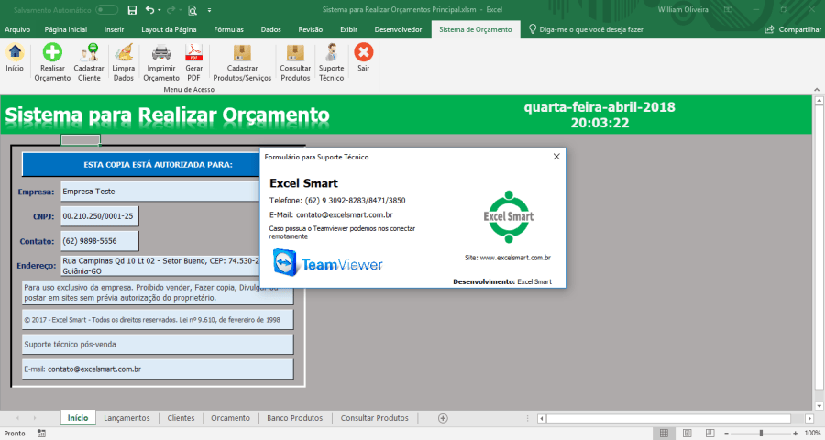Undo the last action in quick access toolbar
The image size is (825, 440).
[x=150, y=10]
